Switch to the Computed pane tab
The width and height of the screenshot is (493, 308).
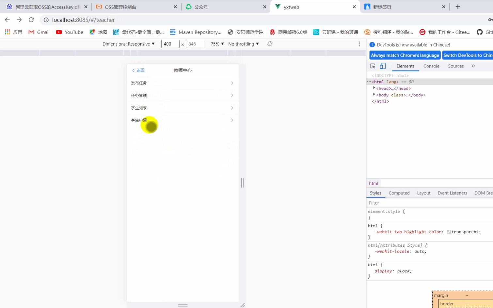399,193
